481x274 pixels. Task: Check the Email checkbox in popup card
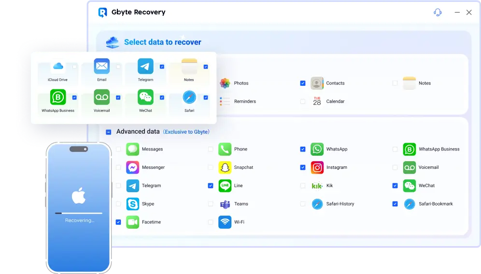pyautogui.click(x=118, y=67)
